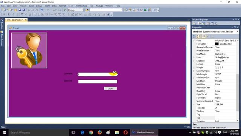This screenshot has height=136, width=241.
Task: Switch Properties to the Alphabetical sort icon
Action: click(198, 36)
